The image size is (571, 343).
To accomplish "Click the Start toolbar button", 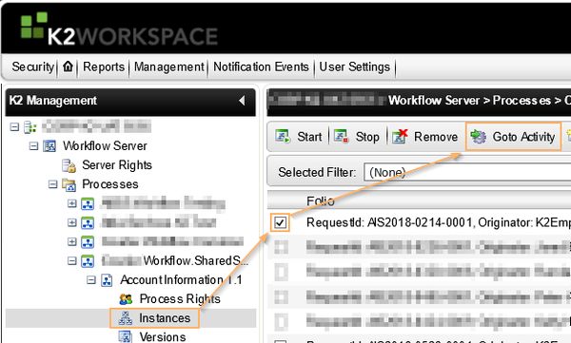I will pyautogui.click(x=299, y=137).
